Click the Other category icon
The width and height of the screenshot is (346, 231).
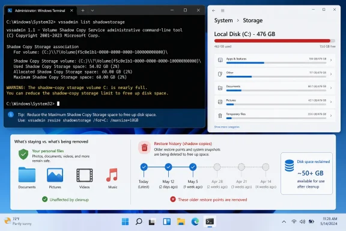(x=220, y=74)
